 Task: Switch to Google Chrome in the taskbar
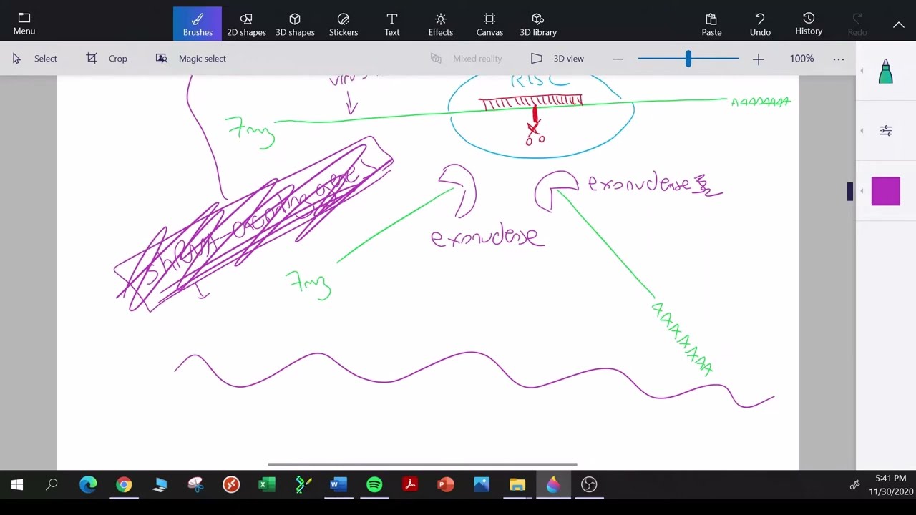[124, 485]
